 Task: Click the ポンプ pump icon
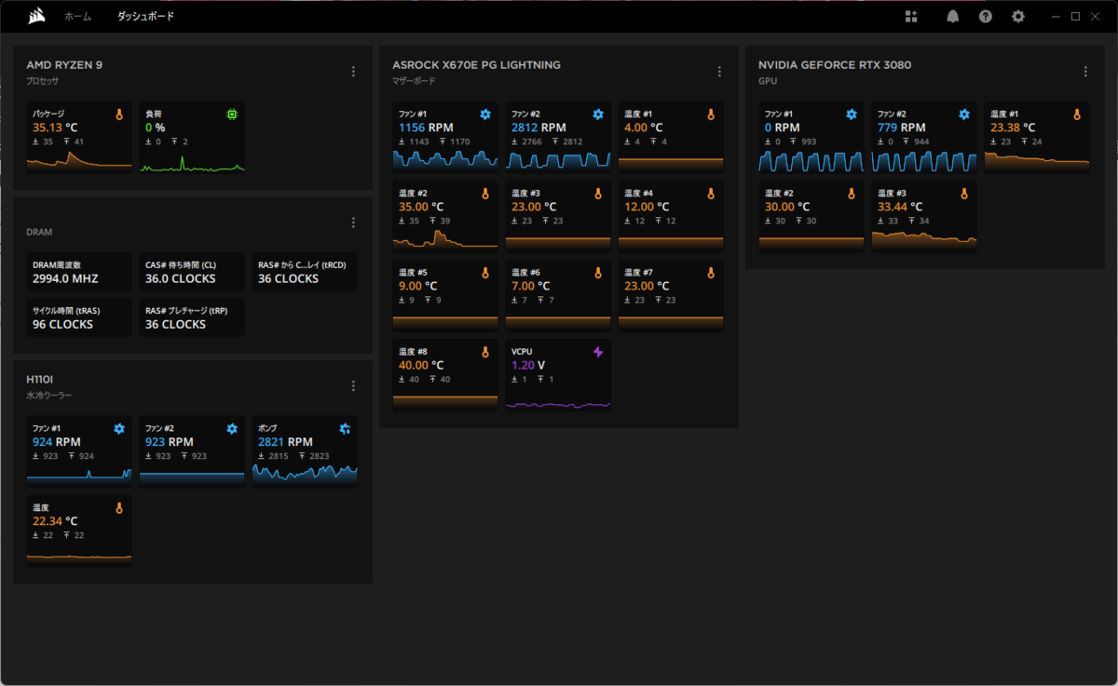coord(345,428)
